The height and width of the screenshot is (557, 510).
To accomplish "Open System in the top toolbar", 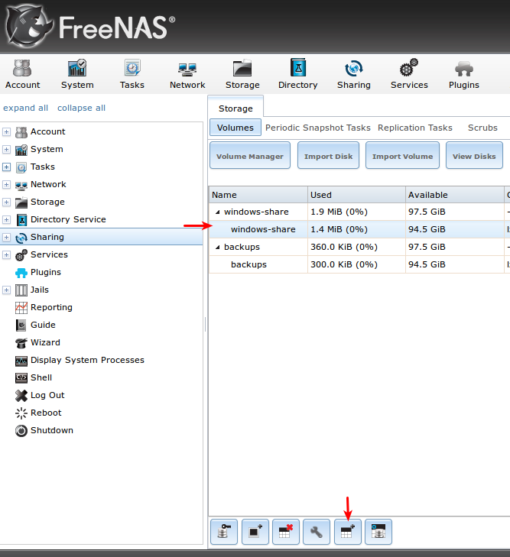I will click(x=77, y=74).
